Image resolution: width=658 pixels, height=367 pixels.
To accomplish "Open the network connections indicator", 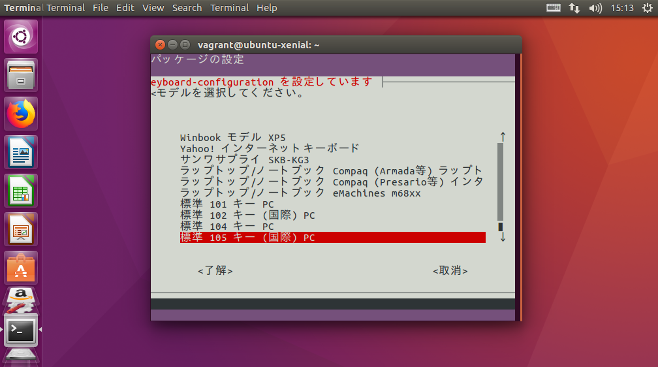I will coord(574,8).
